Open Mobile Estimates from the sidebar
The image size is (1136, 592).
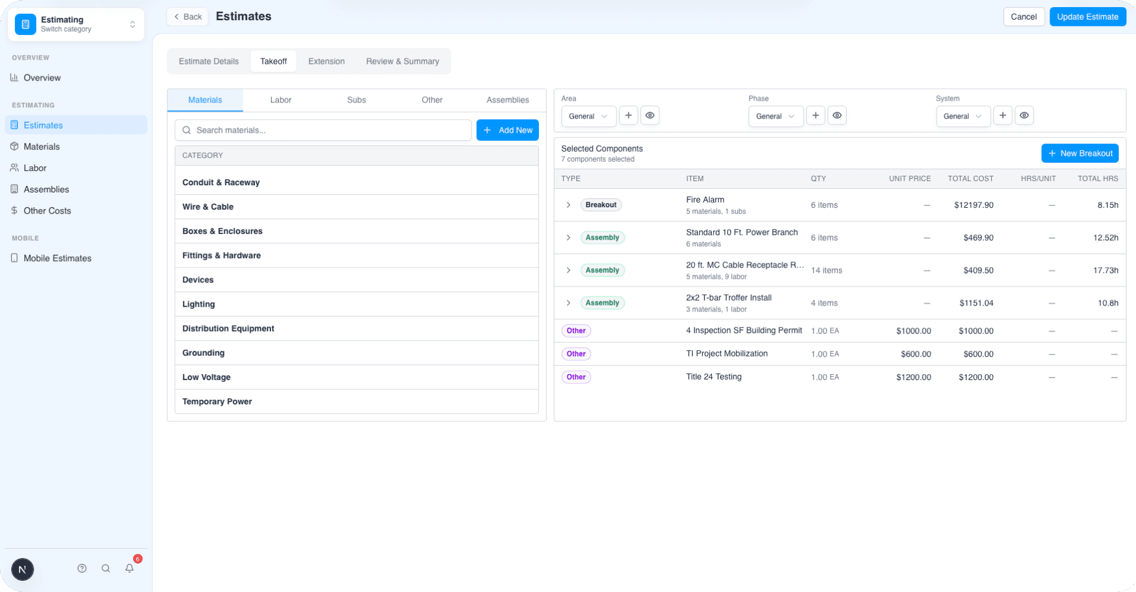click(57, 258)
